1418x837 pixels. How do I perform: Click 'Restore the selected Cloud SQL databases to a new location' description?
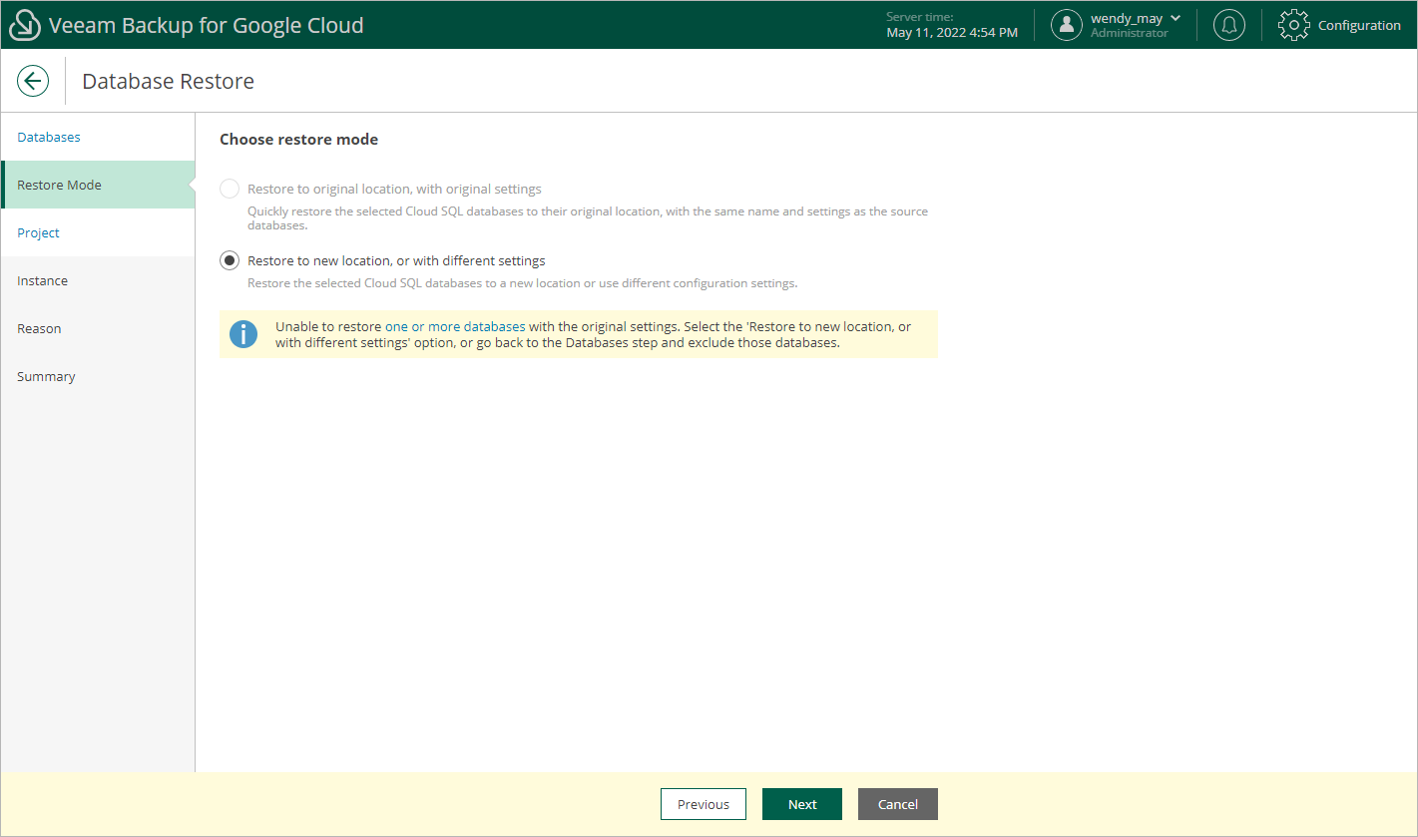522,283
